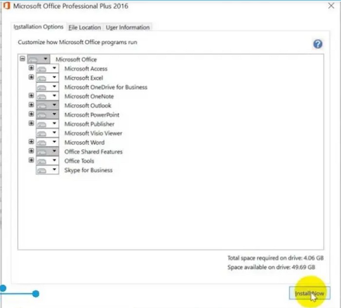341x308 pixels.
Task: Select the Microsoft Access label
Action: (x=86, y=69)
